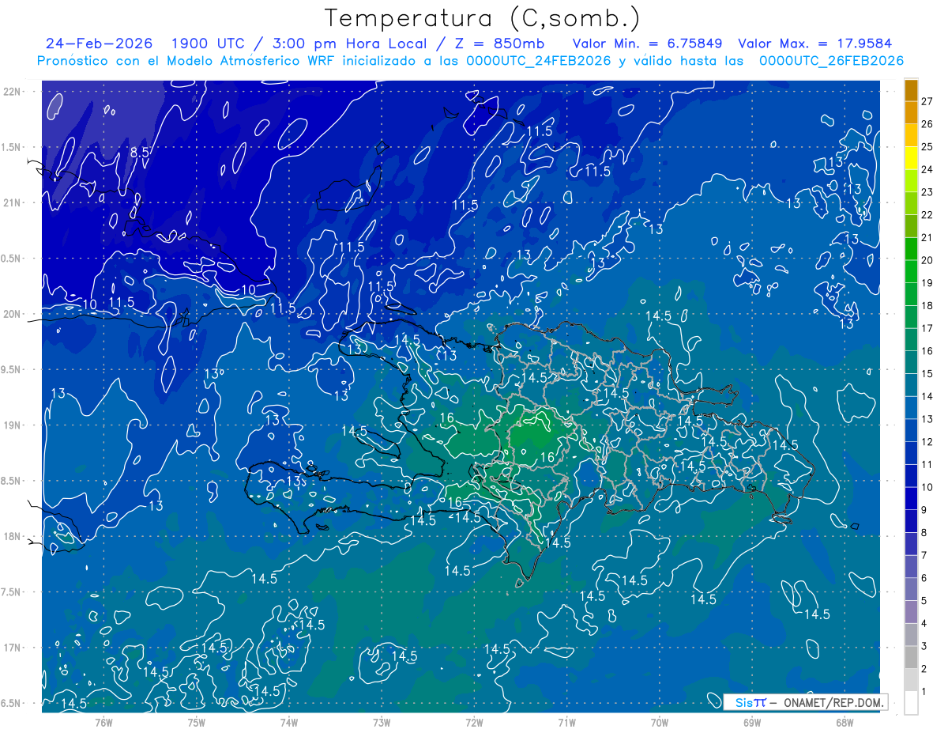The width and height of the screenshot is (948, 733).
Task: Click the '27' colorbar scale label
Action: click(x=927, y=101)
